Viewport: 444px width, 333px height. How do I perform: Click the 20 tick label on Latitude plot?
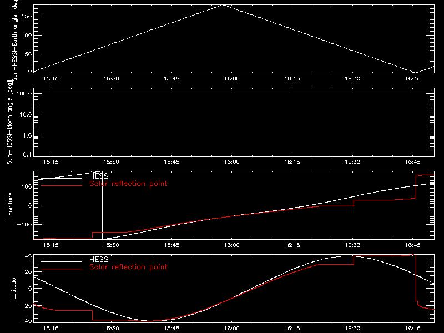28,272
